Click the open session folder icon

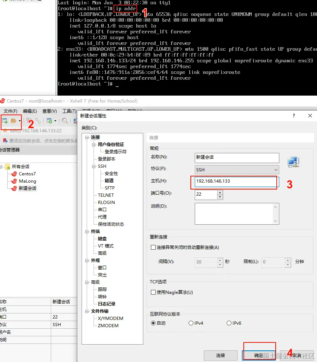14,121
